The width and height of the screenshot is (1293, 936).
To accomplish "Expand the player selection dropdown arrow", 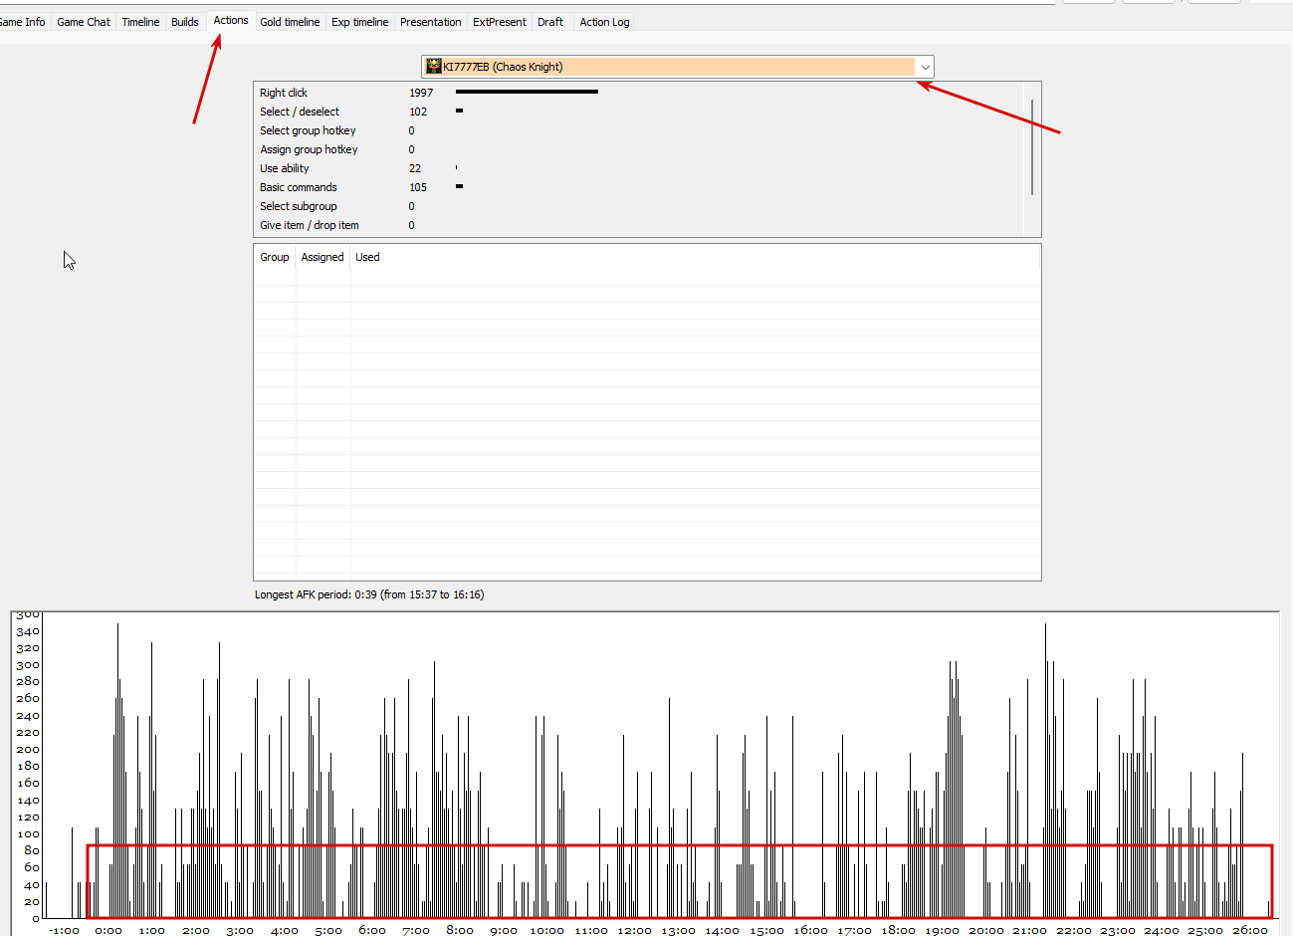I will [925, 67].
